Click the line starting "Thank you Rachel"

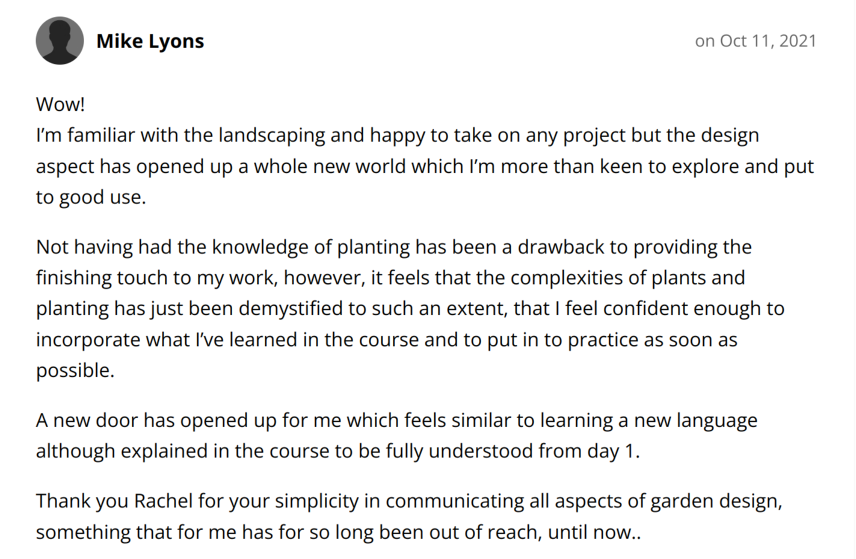[x=408, y=501]
